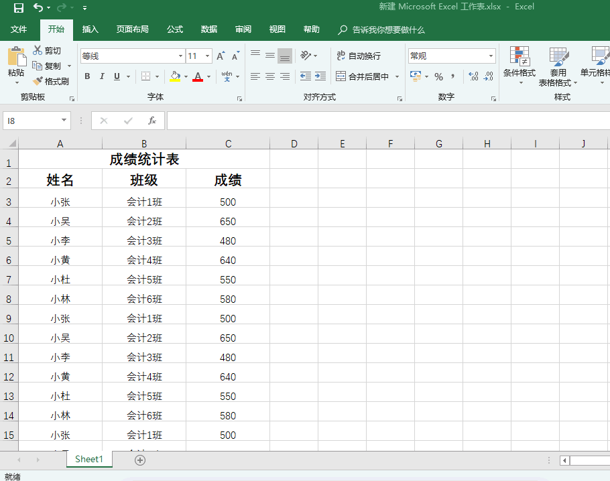Apply the red font color A

click(198, 76)
